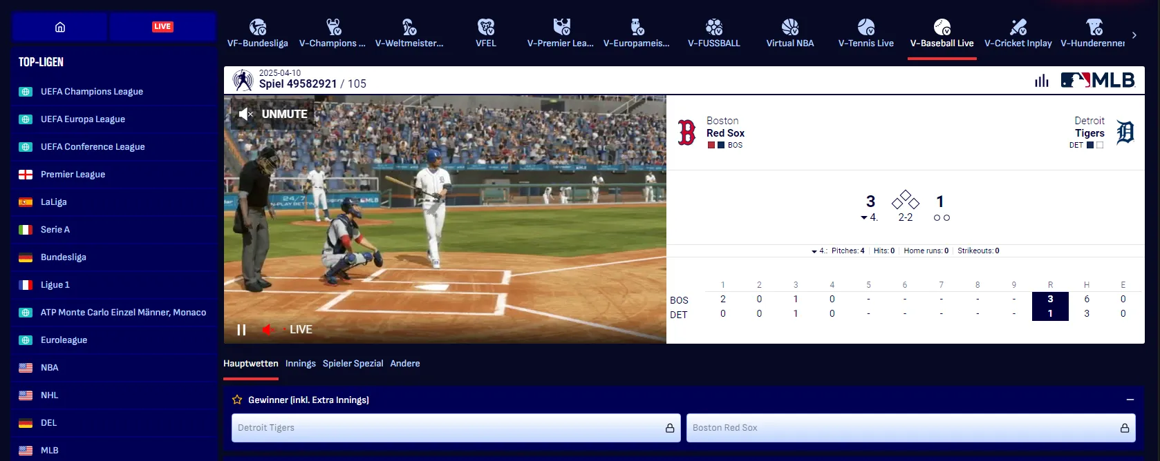Screen dimensions: 1160x461
Task: Favorite the Gewinner market star
Action: click(237, 400)
